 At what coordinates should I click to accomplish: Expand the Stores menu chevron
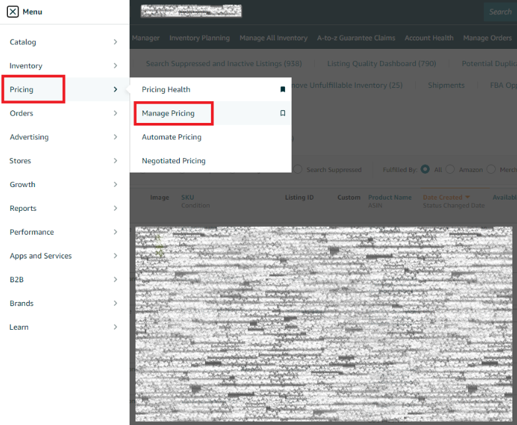point(116,161)
